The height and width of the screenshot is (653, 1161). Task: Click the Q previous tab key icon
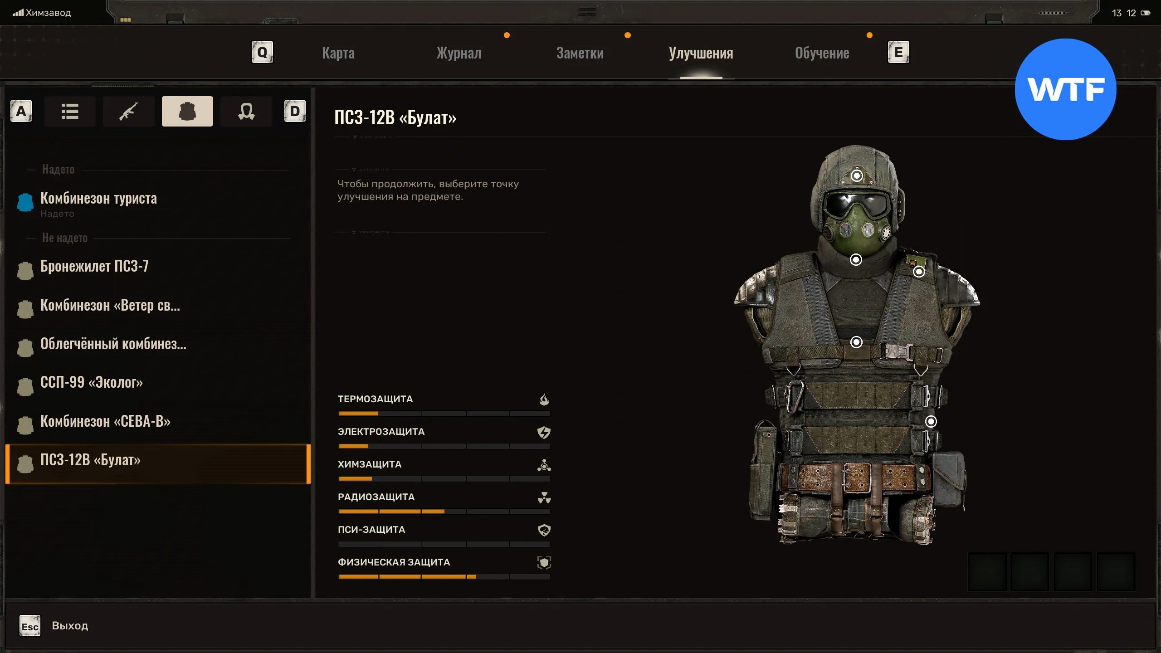click(262, 53)
